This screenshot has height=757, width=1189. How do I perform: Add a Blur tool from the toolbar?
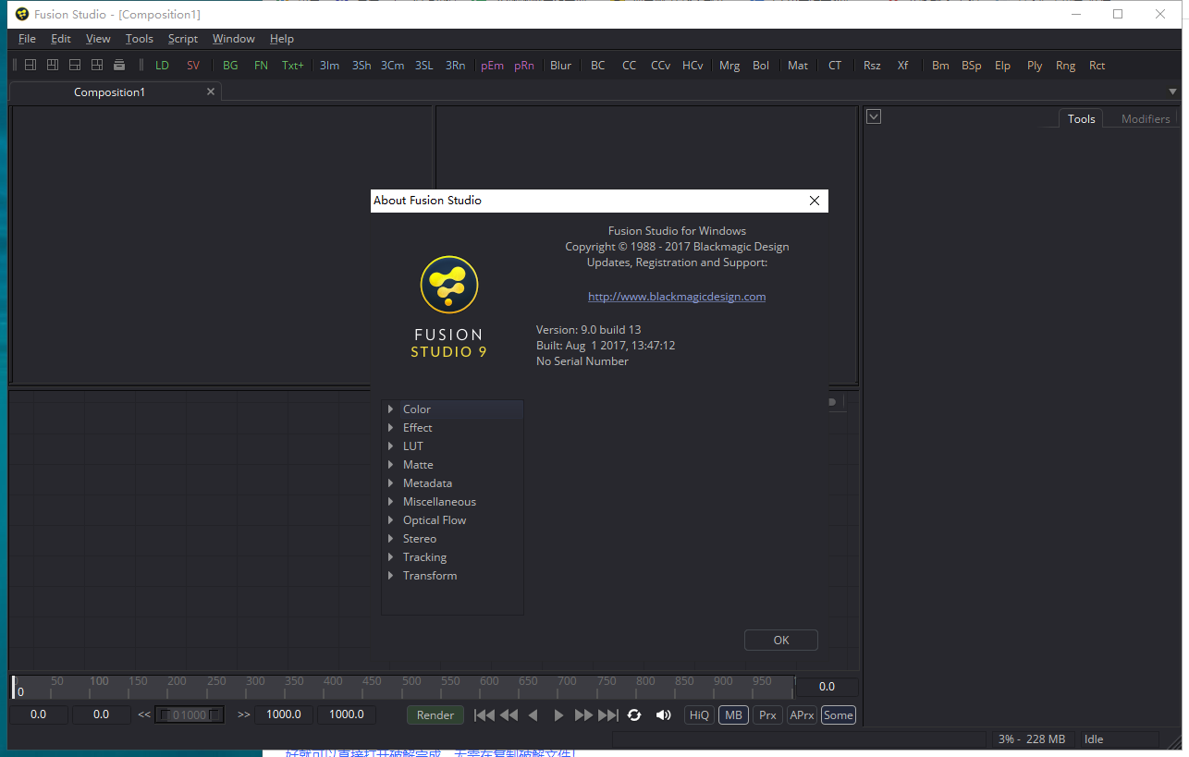tap(560, 65)
